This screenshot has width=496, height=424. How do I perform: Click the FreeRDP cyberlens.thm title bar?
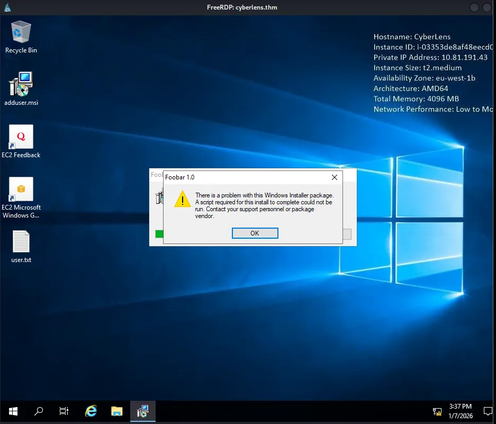[x=241, y=7]
